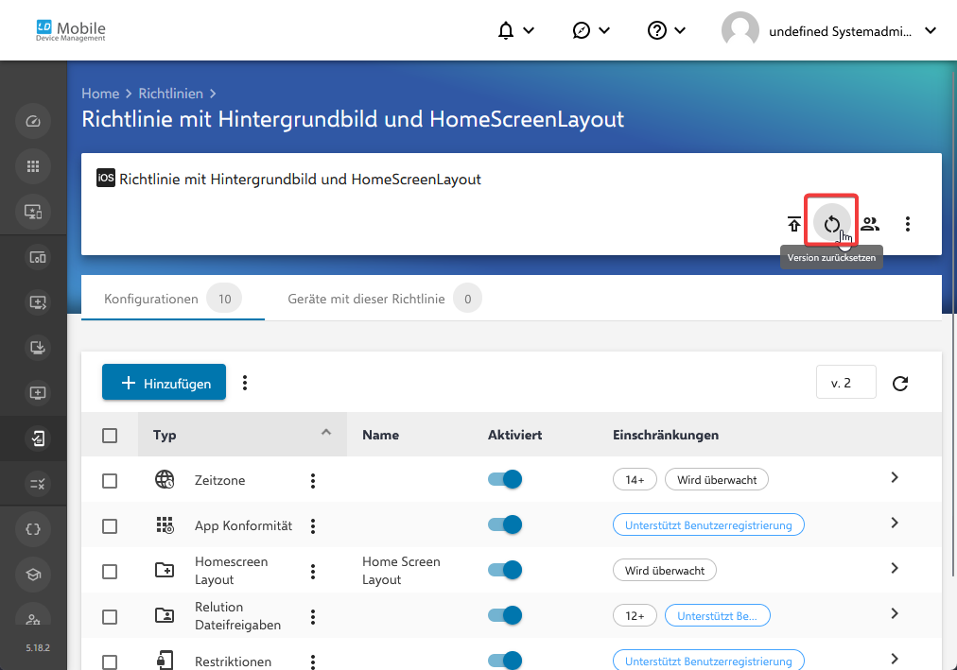Open the curly braces sidebar icon
957x670 pixels.
pyautogui.click(x=33, y=529)
